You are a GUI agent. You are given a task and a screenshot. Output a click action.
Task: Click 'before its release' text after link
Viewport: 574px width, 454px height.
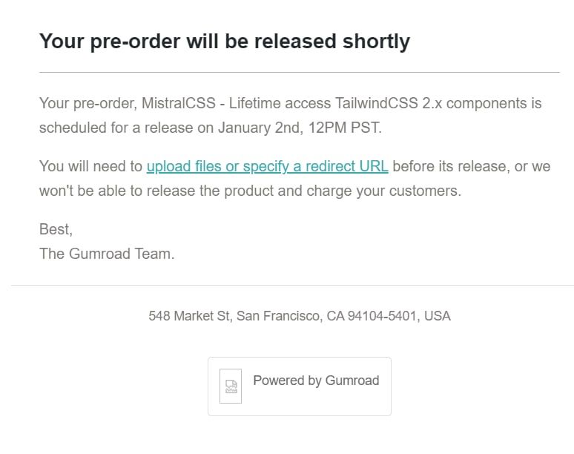coord(450,167)
